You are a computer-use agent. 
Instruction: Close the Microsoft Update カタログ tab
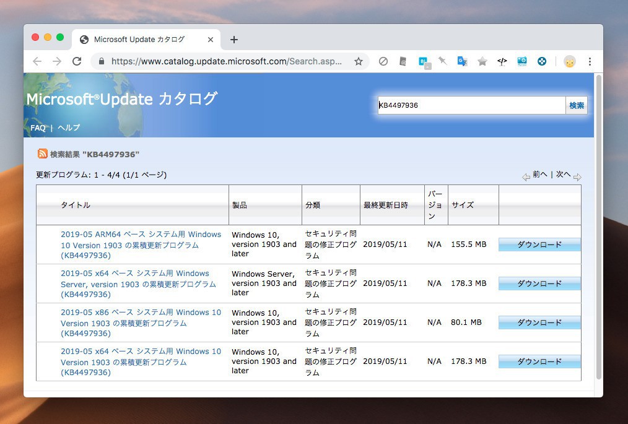pyautogui.click(x=210, y=40)
